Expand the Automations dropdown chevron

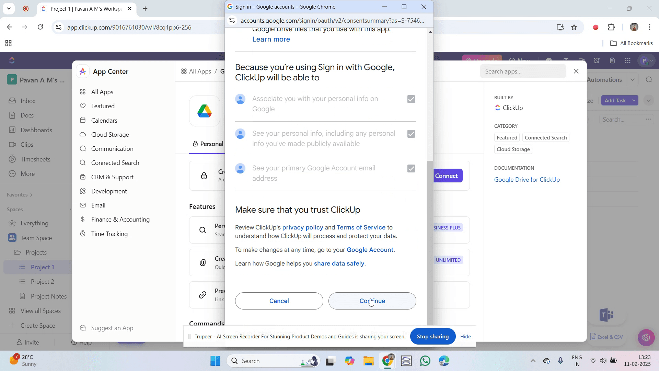coord(633,80)
